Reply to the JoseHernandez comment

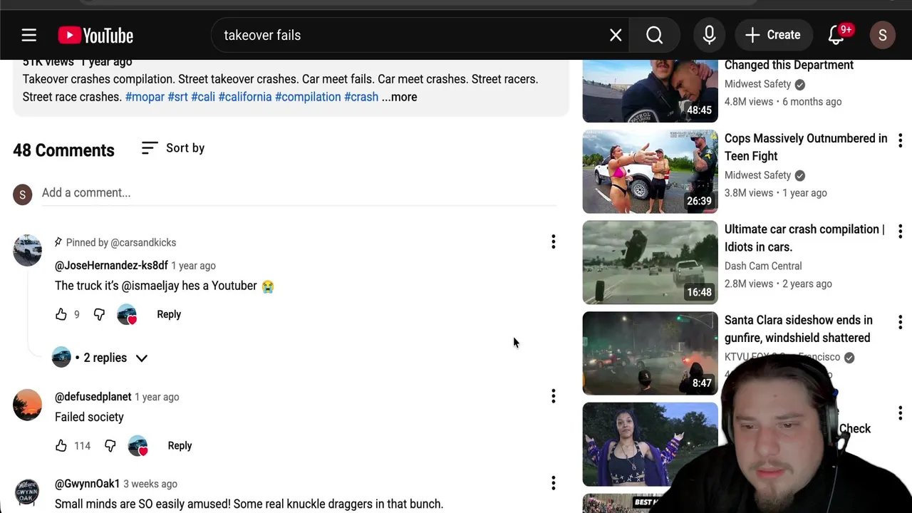click(x=169, y=314)
